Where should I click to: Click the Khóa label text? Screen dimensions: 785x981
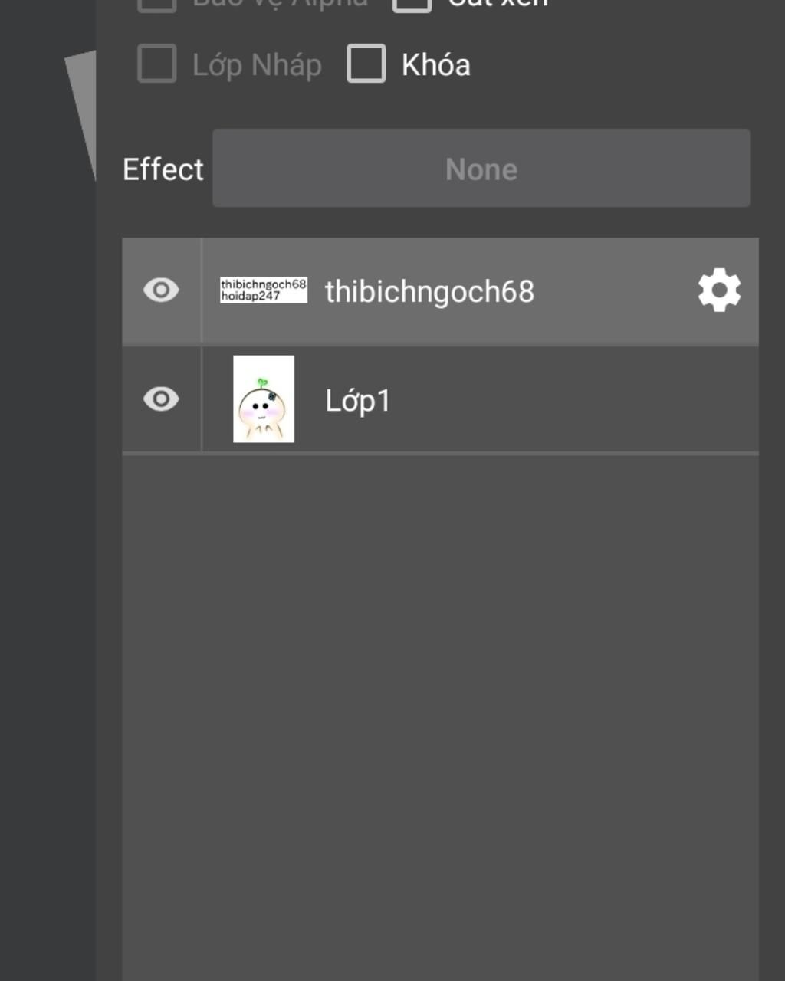point(435,65)
